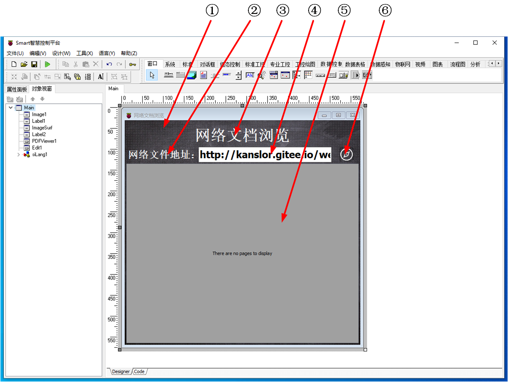Pick the magnifier search component icon

262,75
